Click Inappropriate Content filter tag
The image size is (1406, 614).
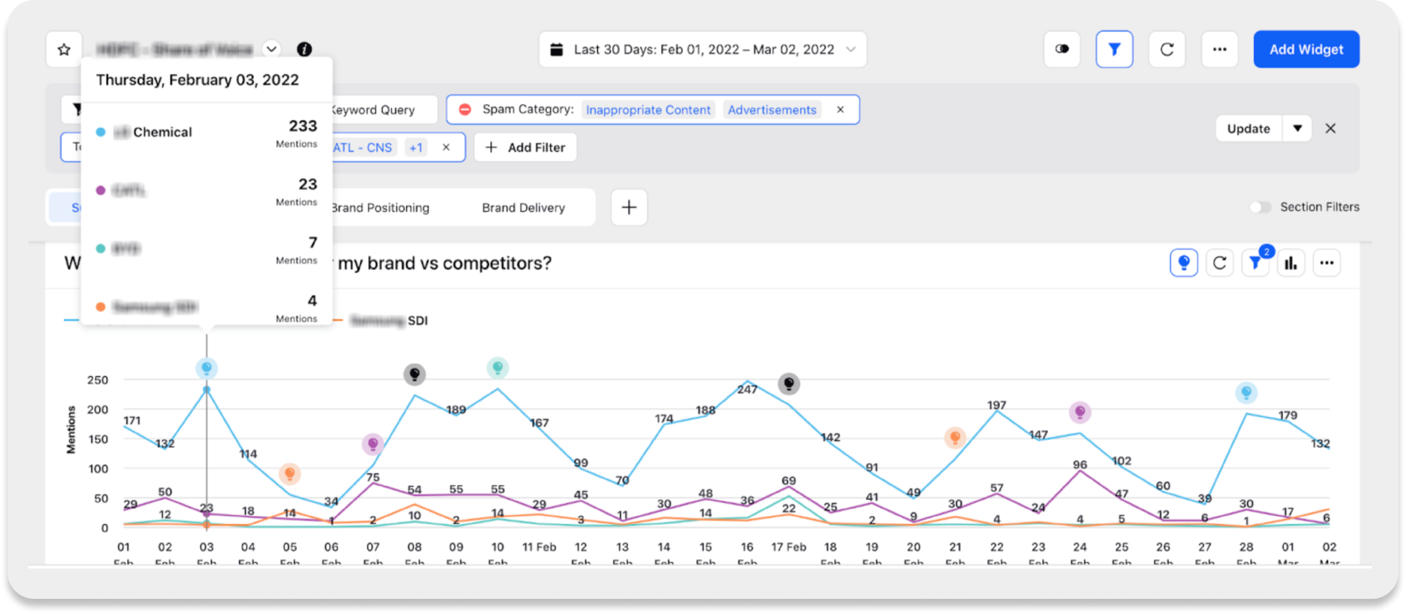click(x=648, y=110)
